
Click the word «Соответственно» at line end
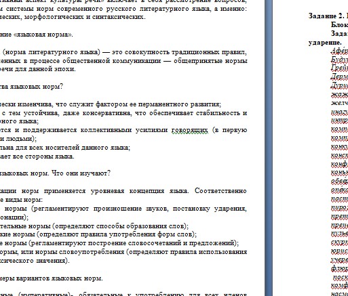(x=220, y=191)
